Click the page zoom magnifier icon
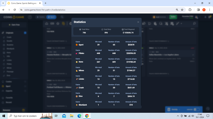Screen dimensions: 213x119 tap(177, 10)
